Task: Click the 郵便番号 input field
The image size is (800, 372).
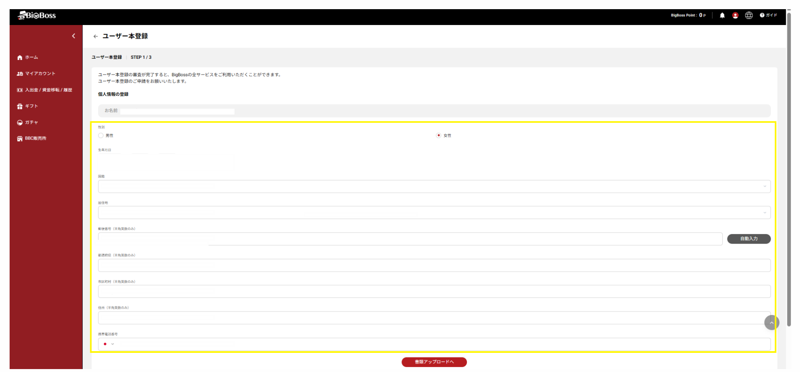Action: 410,239
